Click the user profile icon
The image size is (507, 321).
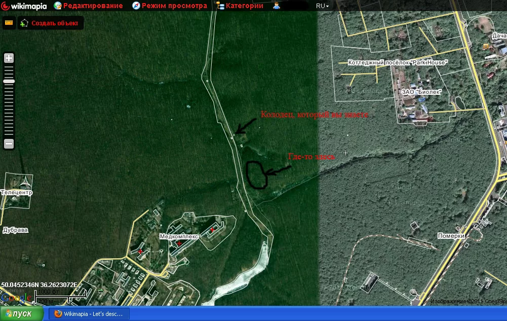(276, 6)
